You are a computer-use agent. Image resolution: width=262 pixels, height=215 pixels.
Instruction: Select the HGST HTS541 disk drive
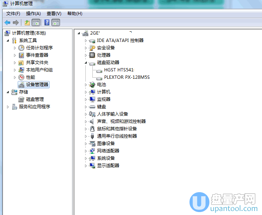[x=119, y=70]
